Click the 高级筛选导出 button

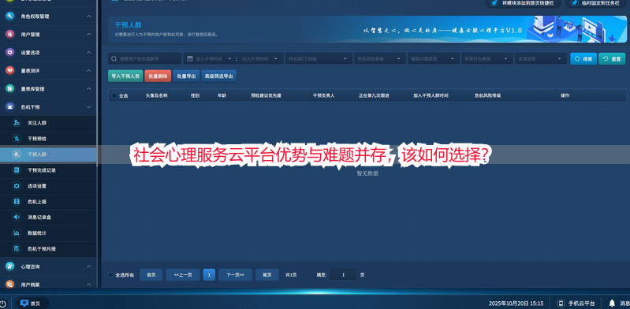218,76
